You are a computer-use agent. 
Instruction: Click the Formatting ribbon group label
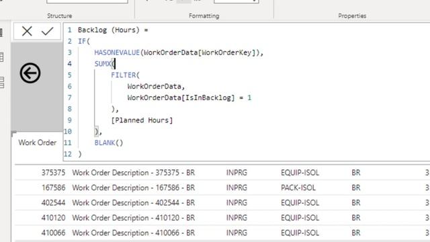click(x=204, y=16)
